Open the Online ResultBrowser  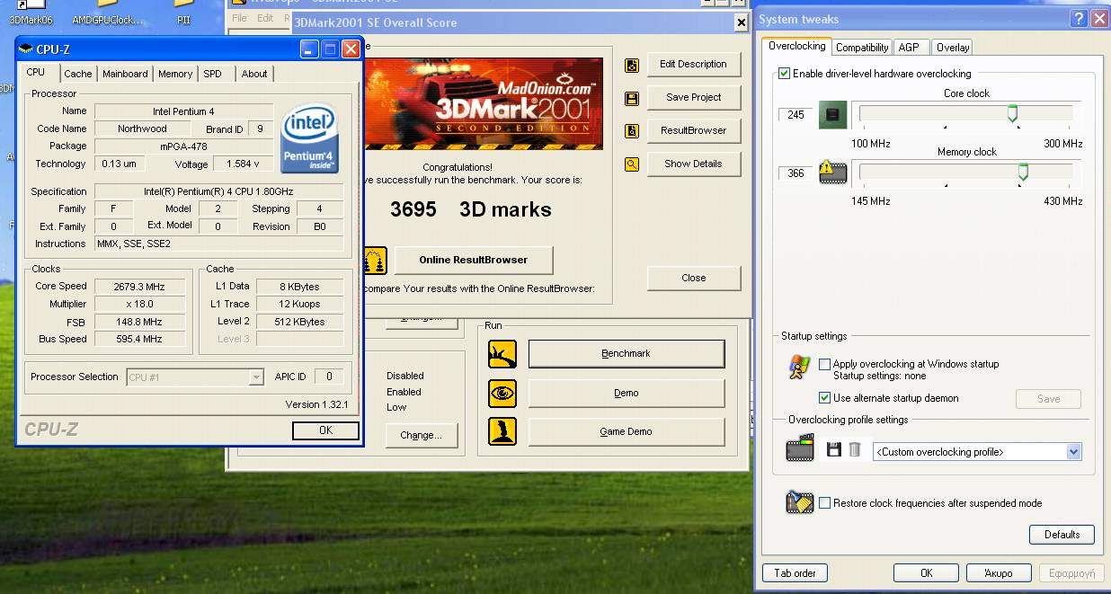(474, 260)
